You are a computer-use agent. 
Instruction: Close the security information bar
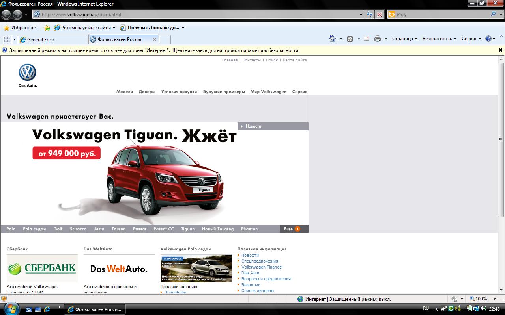[x=500, y=50]
